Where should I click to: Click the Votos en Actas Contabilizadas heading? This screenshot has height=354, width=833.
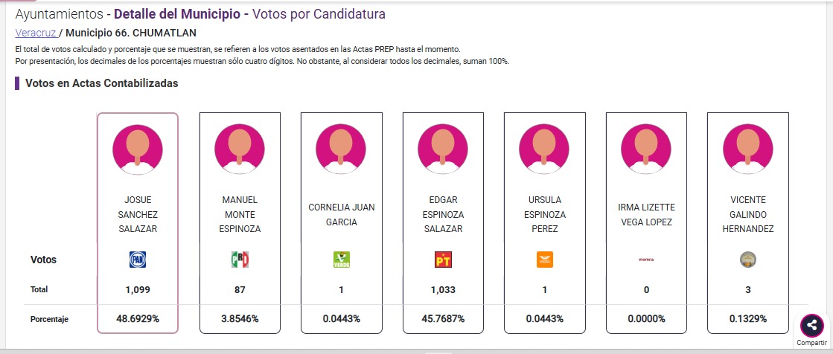(x=101, y=83)
